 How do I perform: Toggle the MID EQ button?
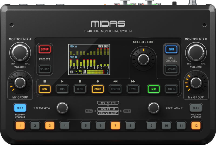[x=62, y=89]
